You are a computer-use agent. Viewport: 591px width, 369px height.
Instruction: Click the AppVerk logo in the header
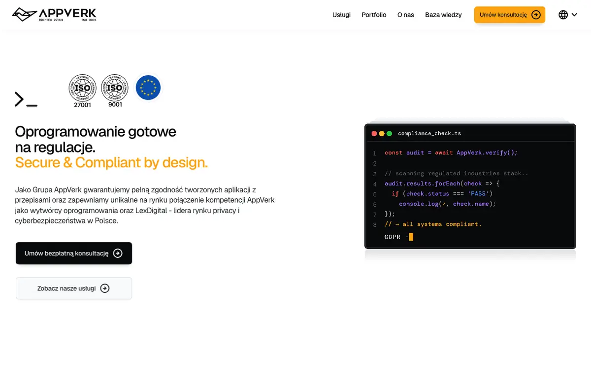pos(54,14)
